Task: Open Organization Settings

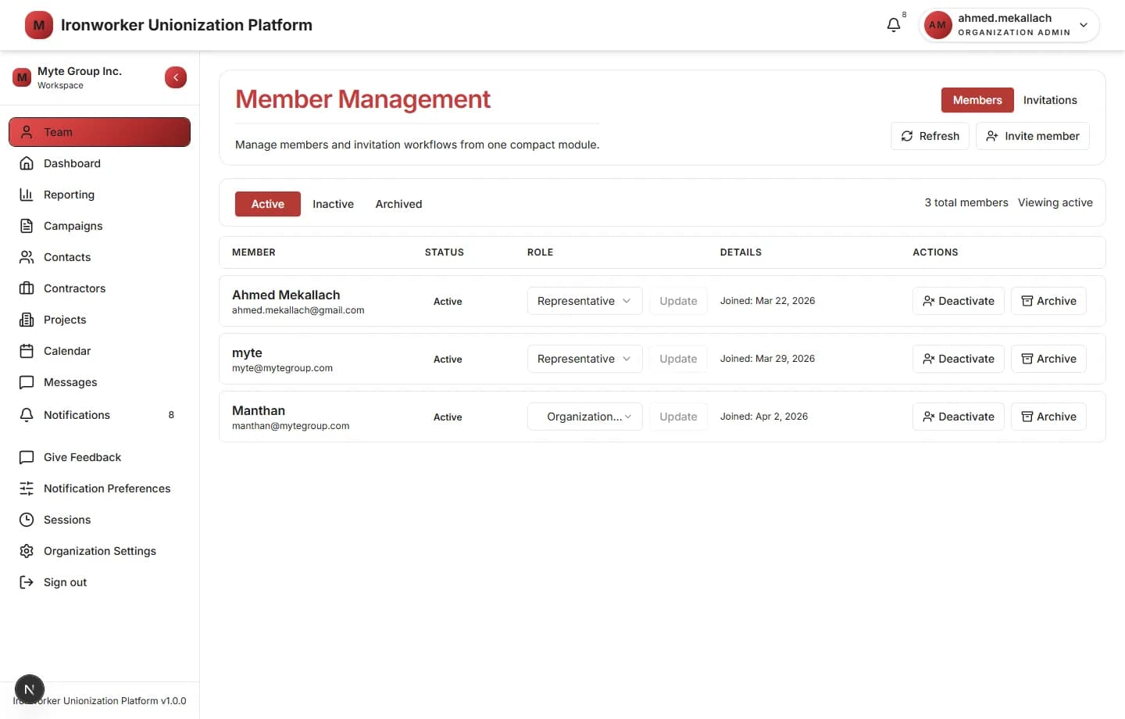Action: point(99,551)
